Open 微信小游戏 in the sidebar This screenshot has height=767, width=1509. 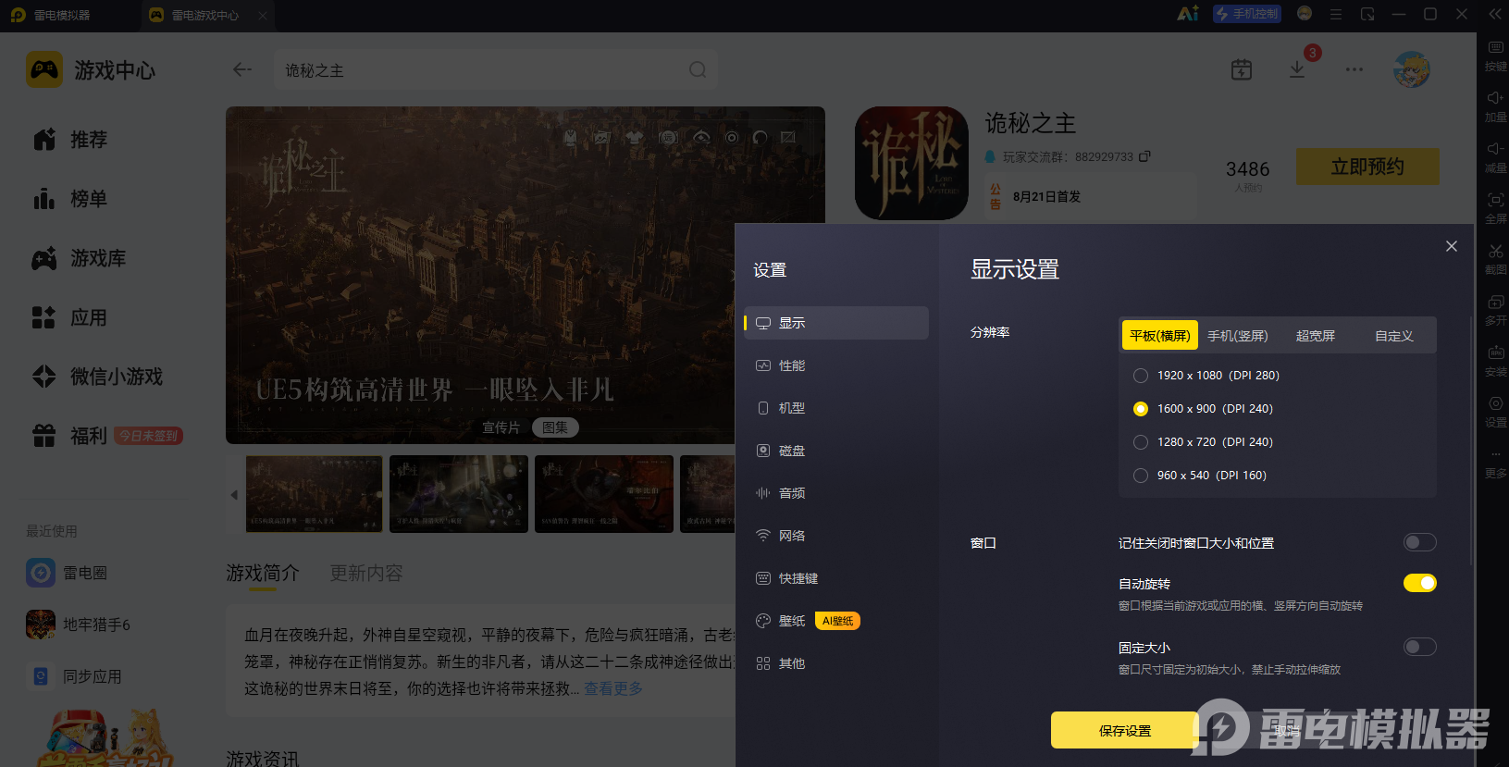97,377
